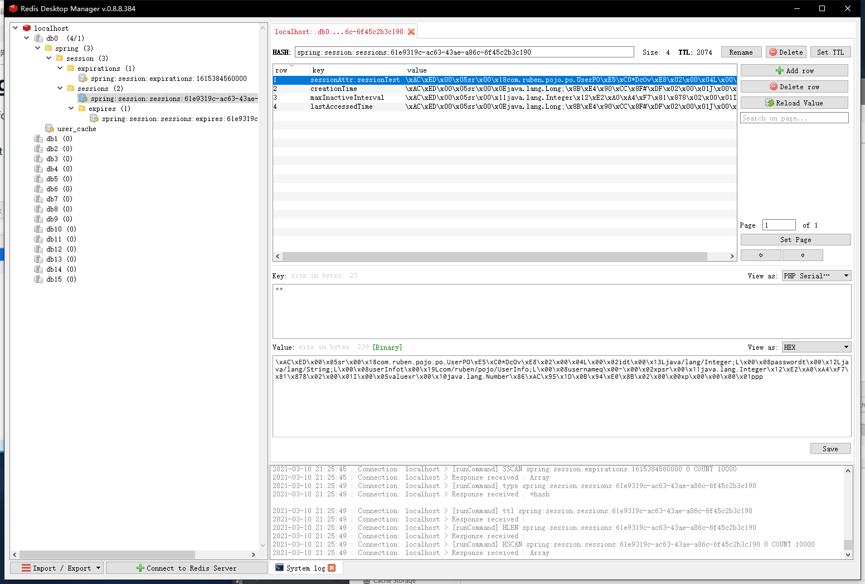Image resolution: width=865 pixels, height=584 pixels.
Task: Select the db5 database icon
Action: [x=38, y=179]
